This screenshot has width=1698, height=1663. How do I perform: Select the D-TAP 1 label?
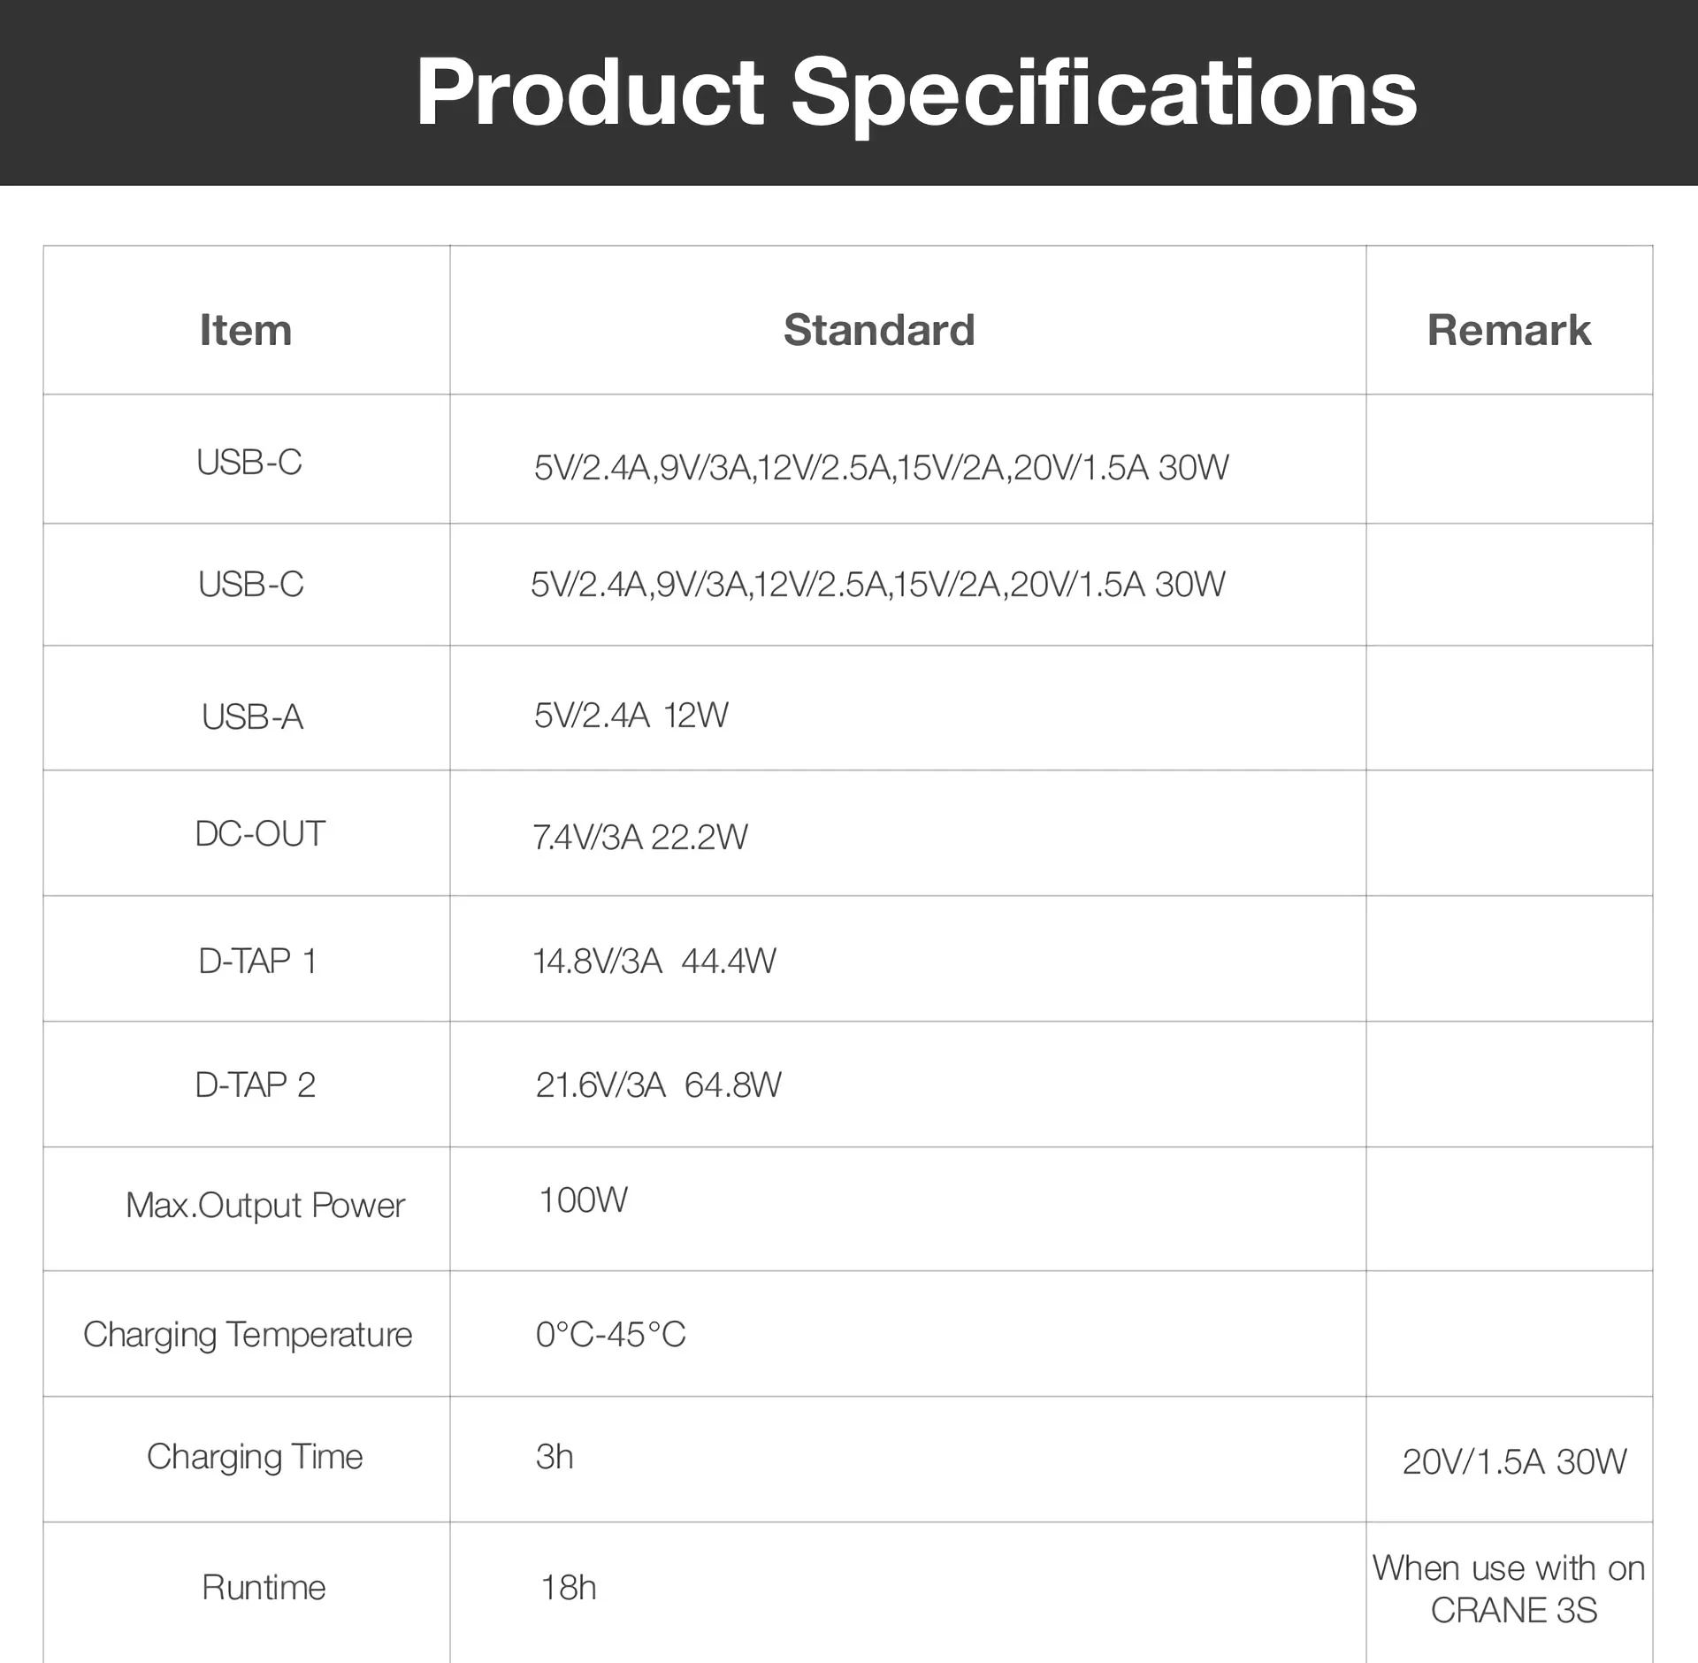(x=257, y=961)
